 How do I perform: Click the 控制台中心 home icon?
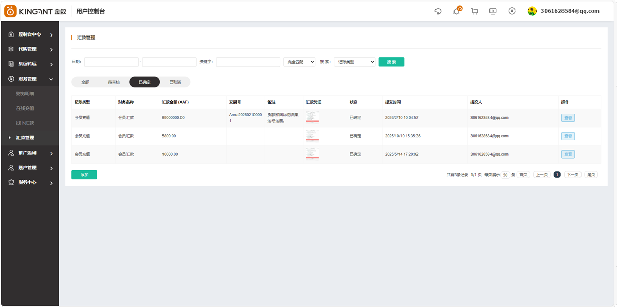[x=11, y=34]
